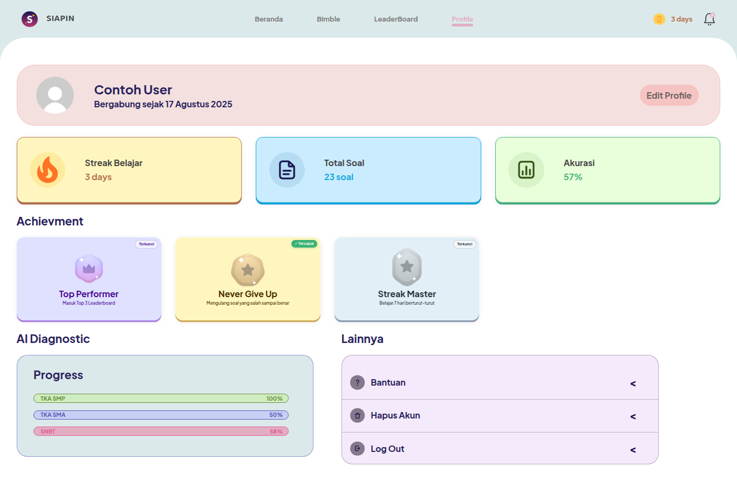Image resolution: width=737 pixels, height=494 pixels.
Task: Click the Log Out label
Action: pyautogui.click(x=387, y=449)
